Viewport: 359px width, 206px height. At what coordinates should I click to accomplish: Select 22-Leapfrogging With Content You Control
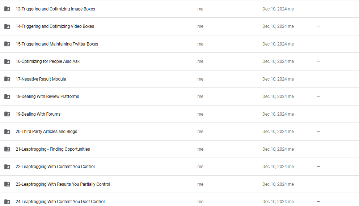[x=55, y=167]
